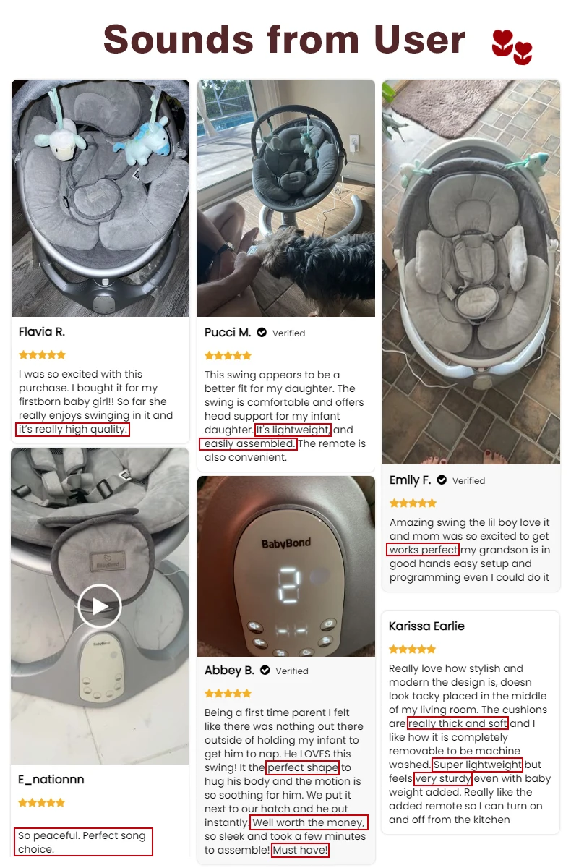The image size is (571, 868).
Task: Click the "Sounds from User" heading
Action: pos(285,39)
